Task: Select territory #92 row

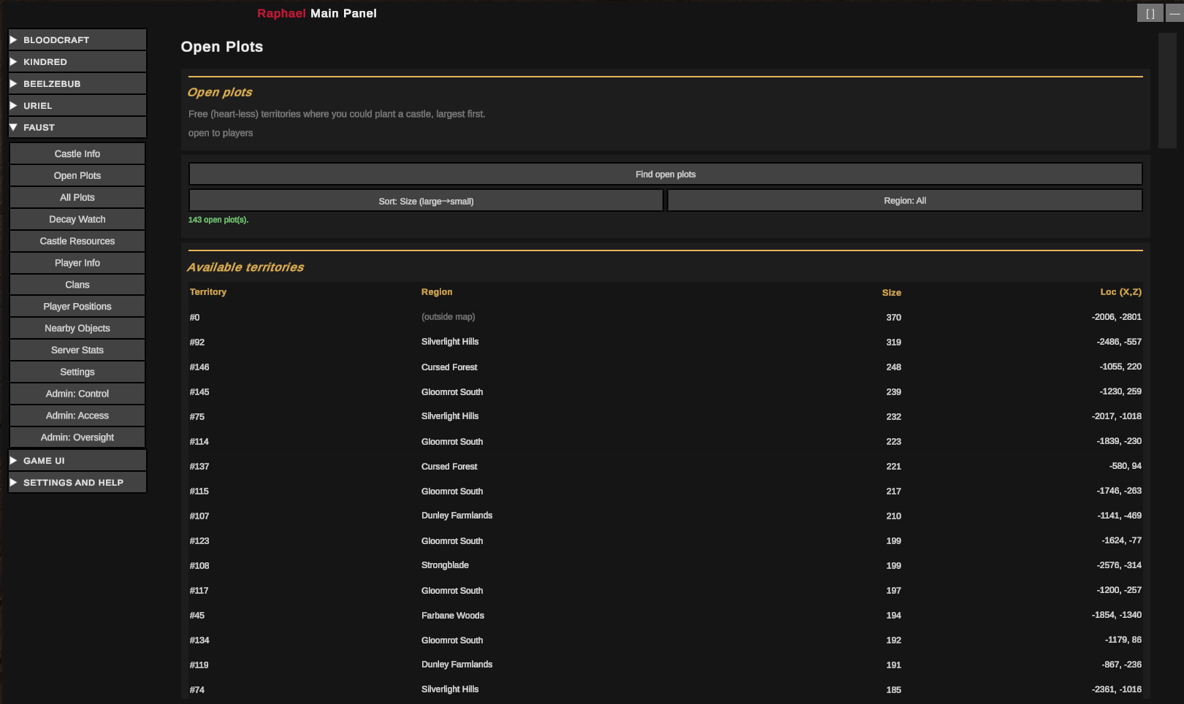Action: [665, 342]
